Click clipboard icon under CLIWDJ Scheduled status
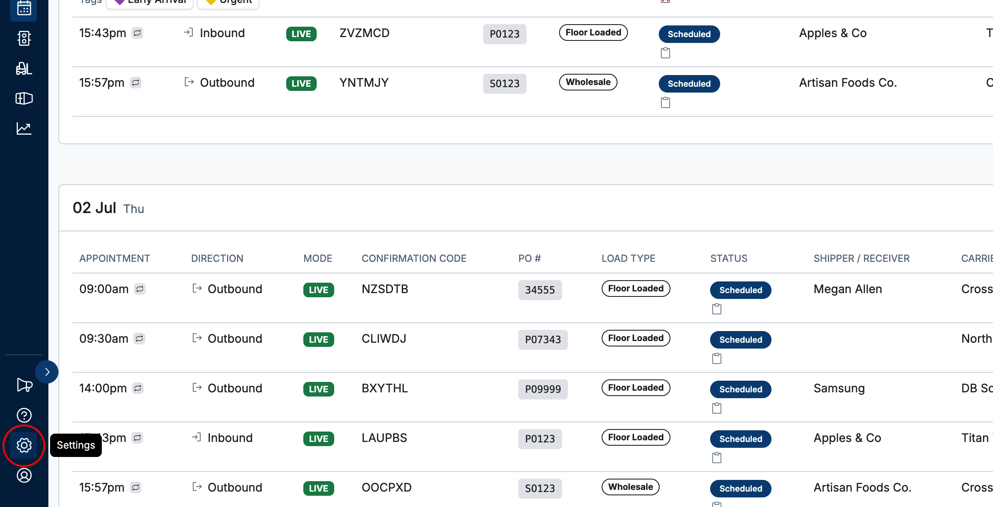Viewport: 993px width, 507px height. tap(717, 359)
